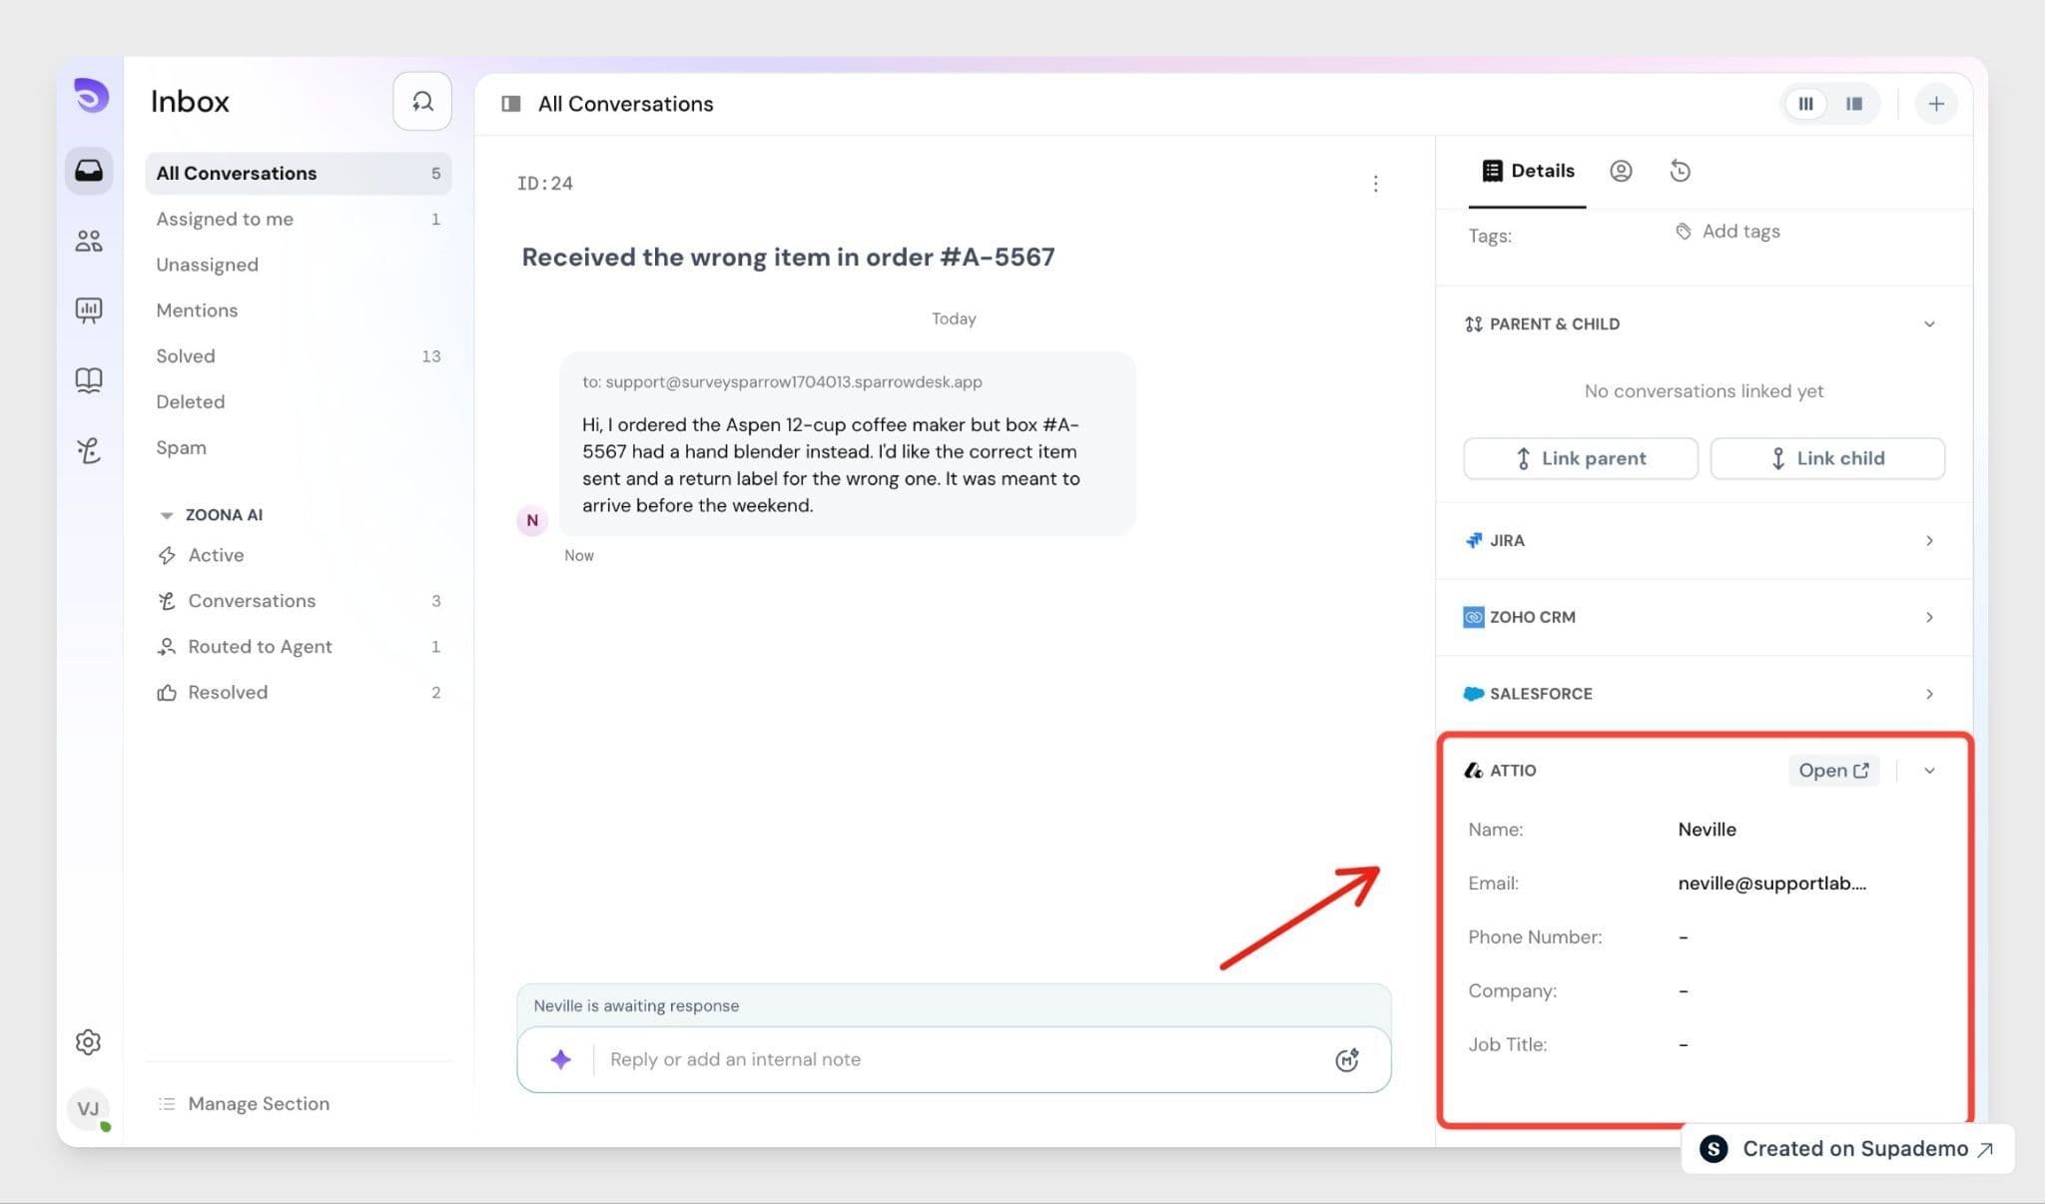The height and width of the screenshot is (1204, 2045).
Task: Open the three-dot conversation options menu
Action: (x=1375, y=184)
